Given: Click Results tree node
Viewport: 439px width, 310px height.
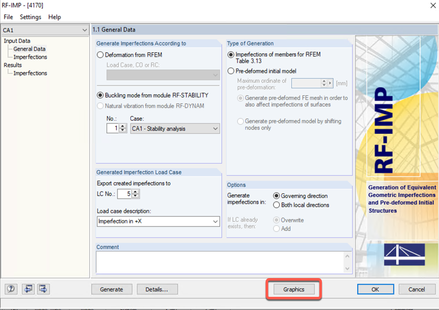Looking at the screenshot, I should (13, 65).
